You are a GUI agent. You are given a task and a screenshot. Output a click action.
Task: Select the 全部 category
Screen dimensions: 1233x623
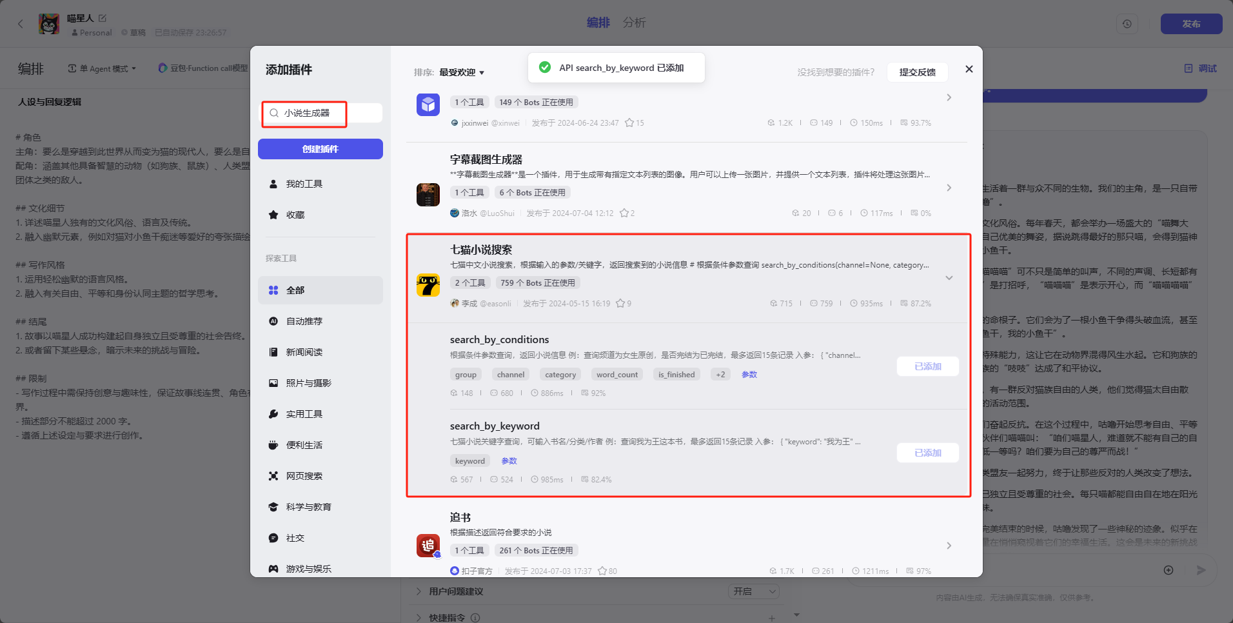(321, 290)
